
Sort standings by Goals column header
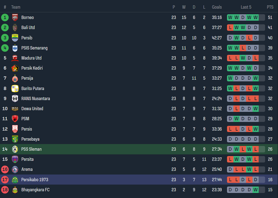coord(217,7)
